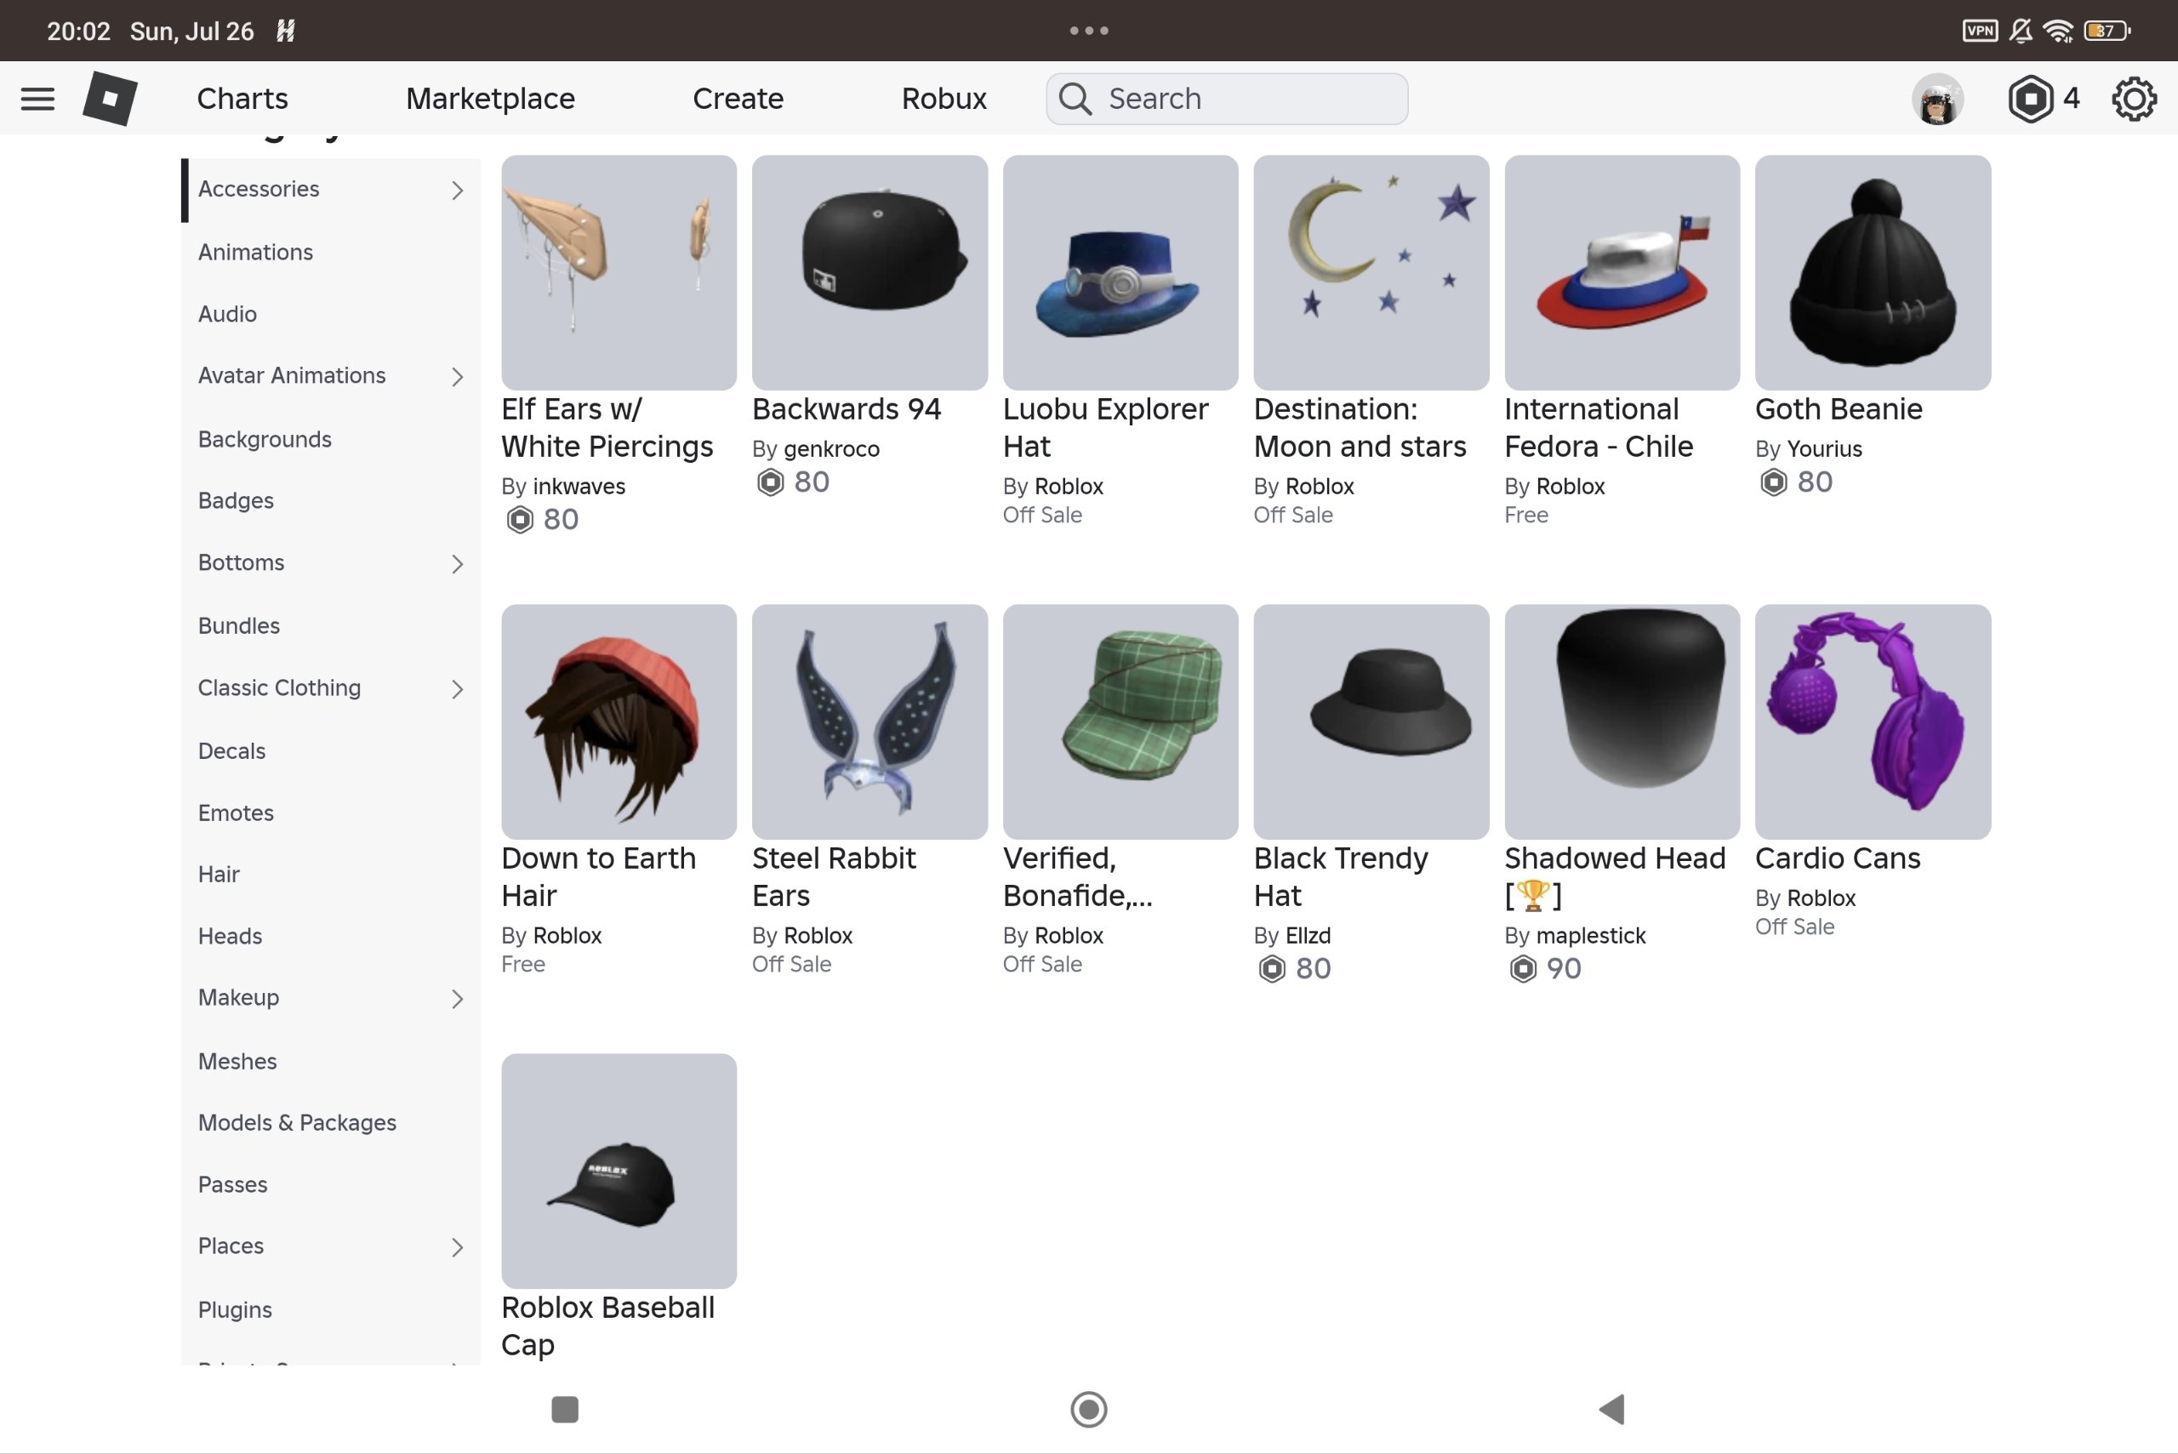Open the Goth Beanie thumbnail
The width and height of the screenshot is (2178, 1454).
pos(1873,272)
